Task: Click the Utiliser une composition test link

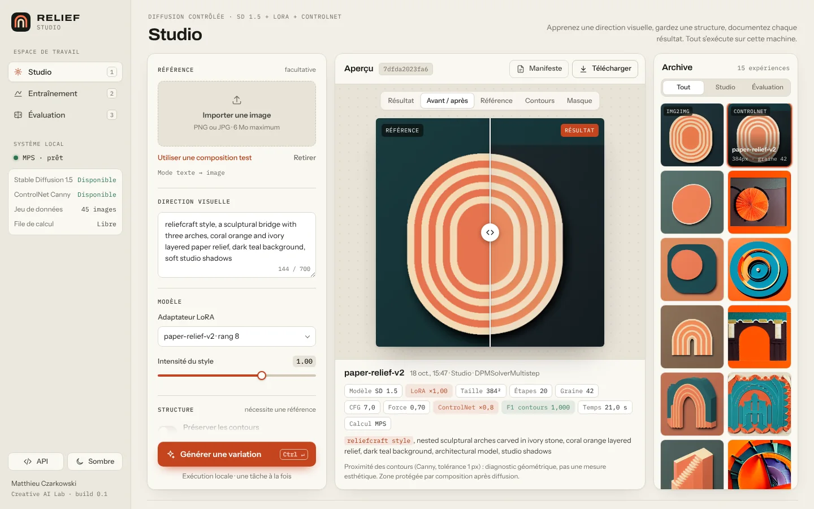Action: (205, 158)
